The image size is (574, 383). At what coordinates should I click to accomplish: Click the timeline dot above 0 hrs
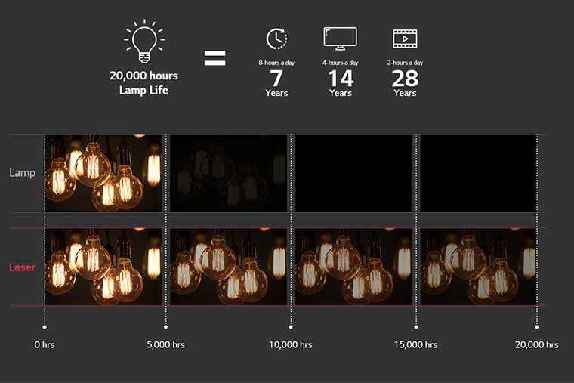[45, 327]
